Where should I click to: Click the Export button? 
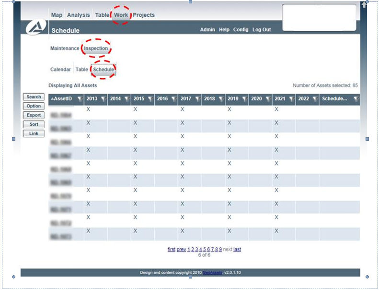tap(34, 115)
